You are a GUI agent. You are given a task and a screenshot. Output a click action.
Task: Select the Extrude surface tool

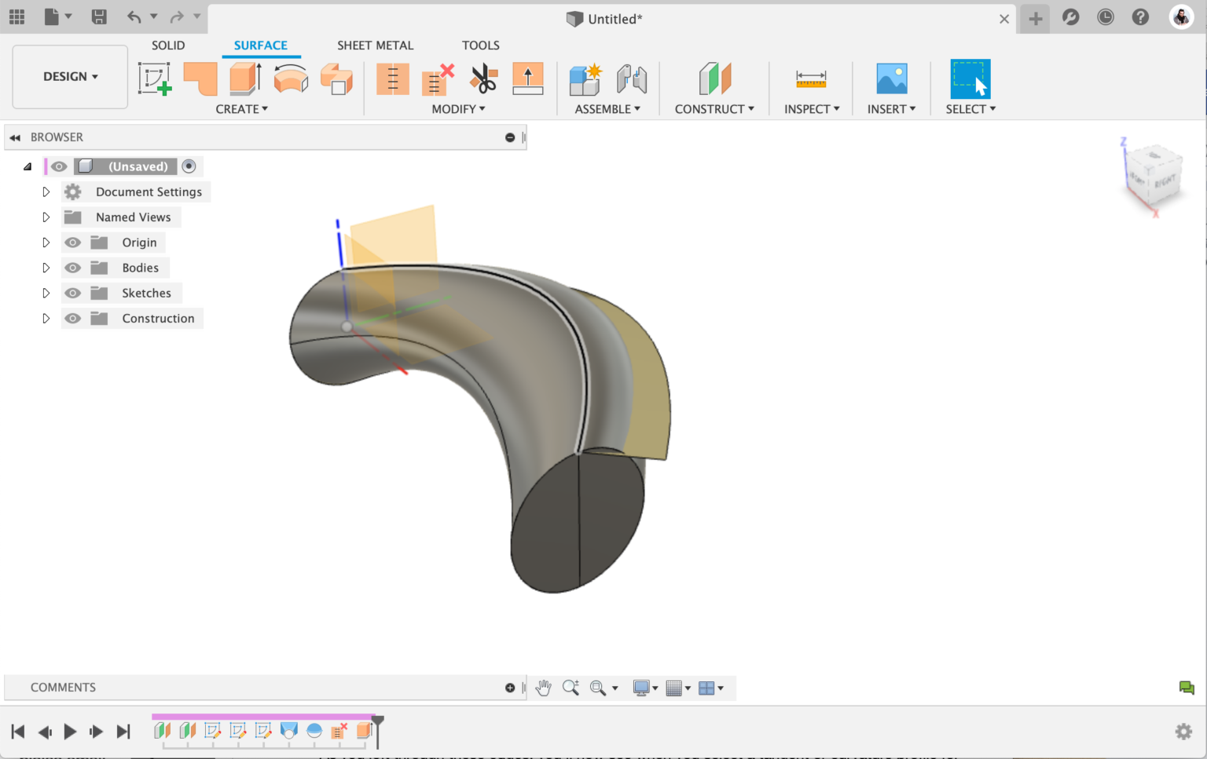tap(244, 78)
